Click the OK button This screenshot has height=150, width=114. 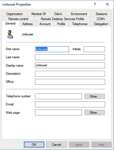34,144
